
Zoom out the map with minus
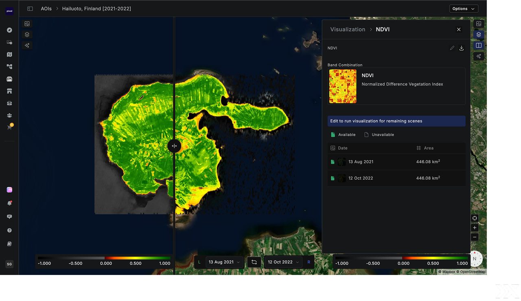475,237
